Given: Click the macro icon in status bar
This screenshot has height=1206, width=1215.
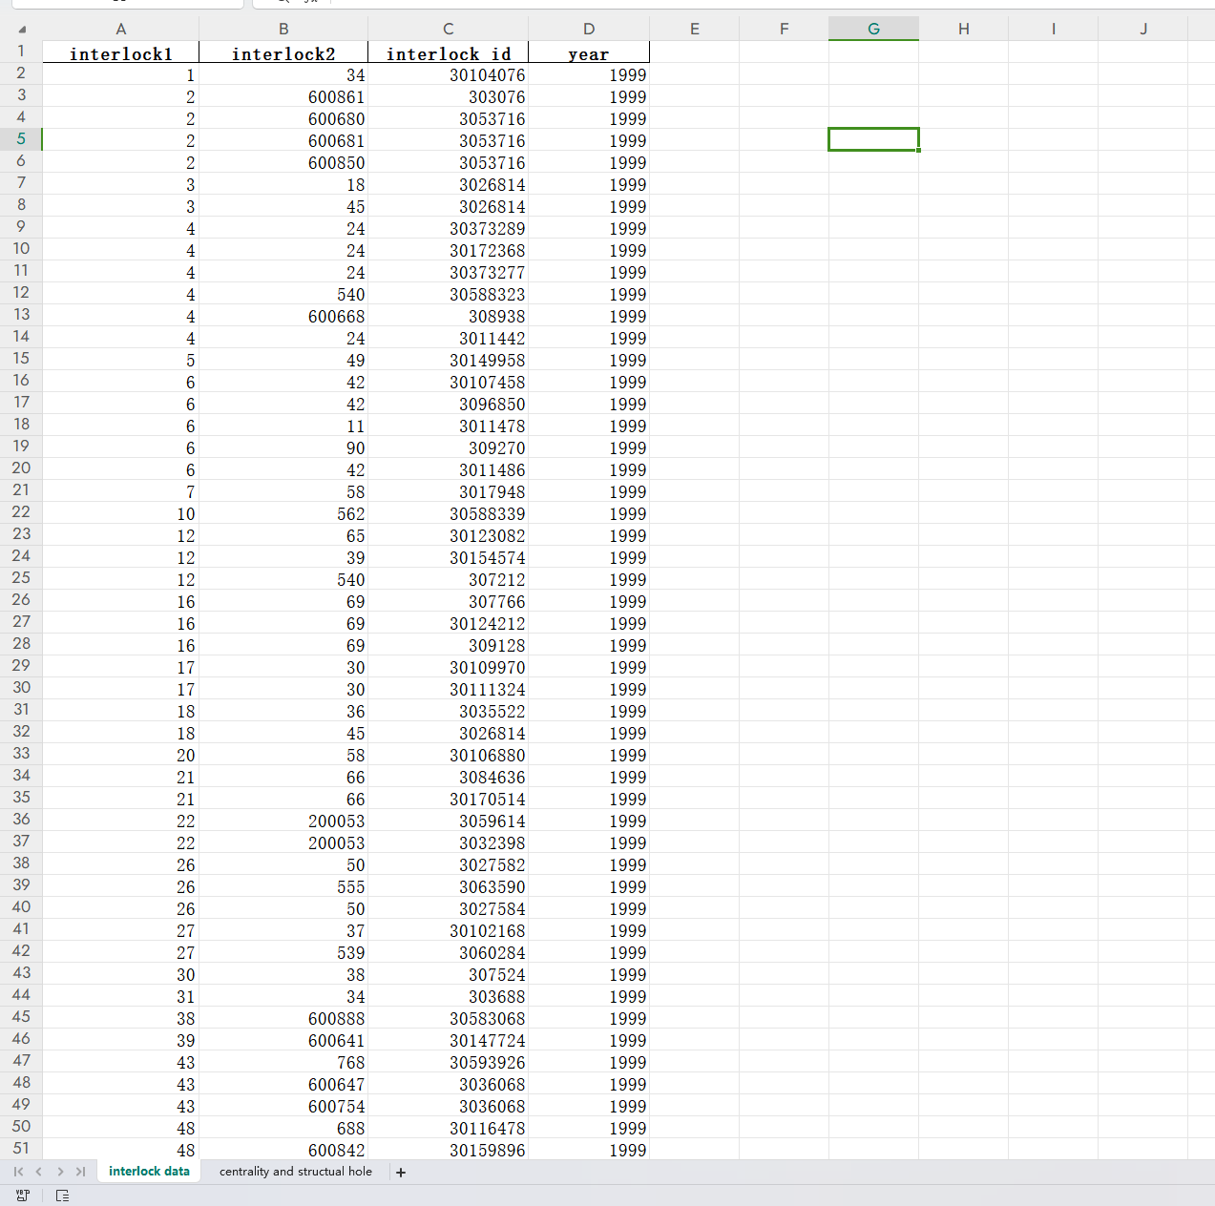Looking at the screenshot, I should [23, 1196].
